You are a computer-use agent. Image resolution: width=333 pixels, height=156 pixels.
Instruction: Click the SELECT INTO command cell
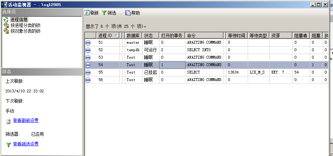tap(204, 50)
